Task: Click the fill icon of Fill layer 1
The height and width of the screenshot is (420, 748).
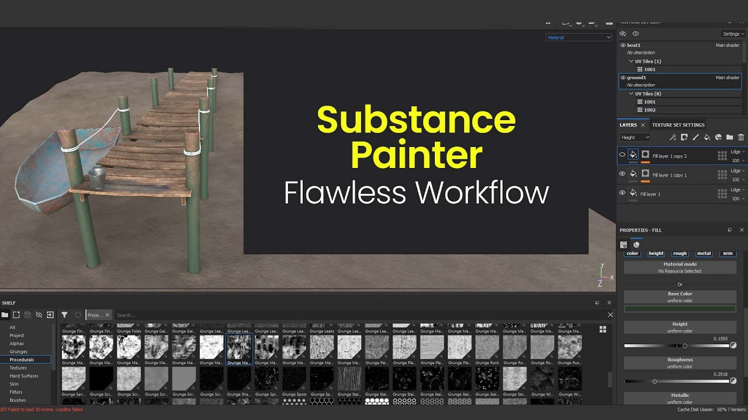Action: 633,192
